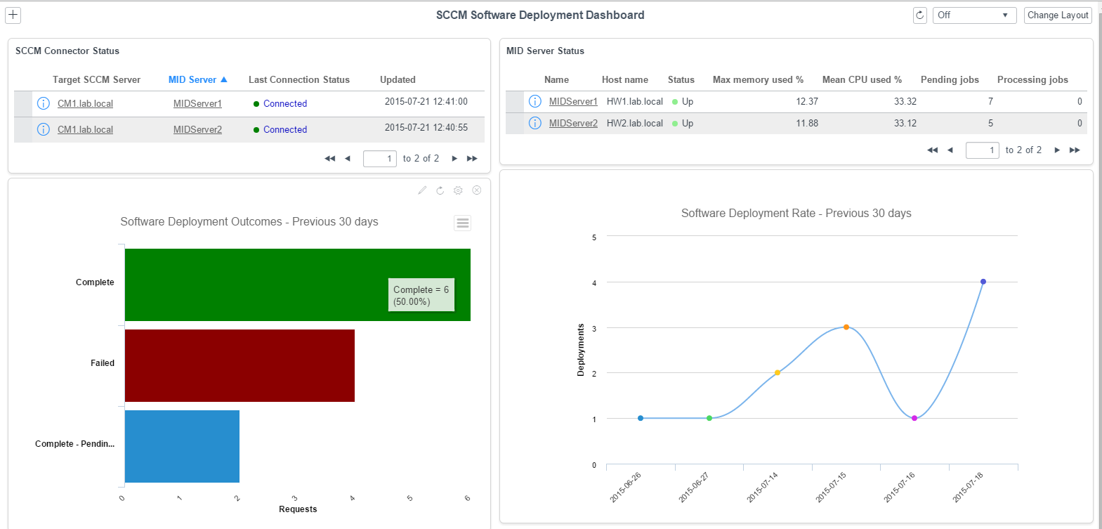Click the page number field in SCCM Connector Status
Image resolution: width=1102 pixels, height=529 pixels.
380,159
